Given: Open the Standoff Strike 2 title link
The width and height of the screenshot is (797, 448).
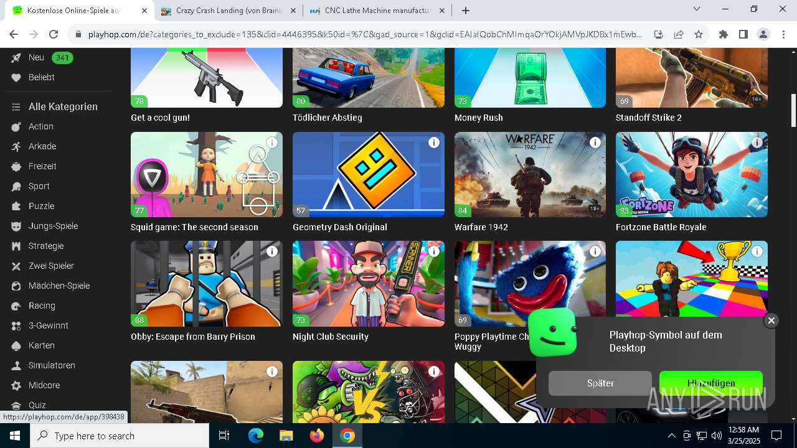Looking at the screenshot, I should point(649,118).
